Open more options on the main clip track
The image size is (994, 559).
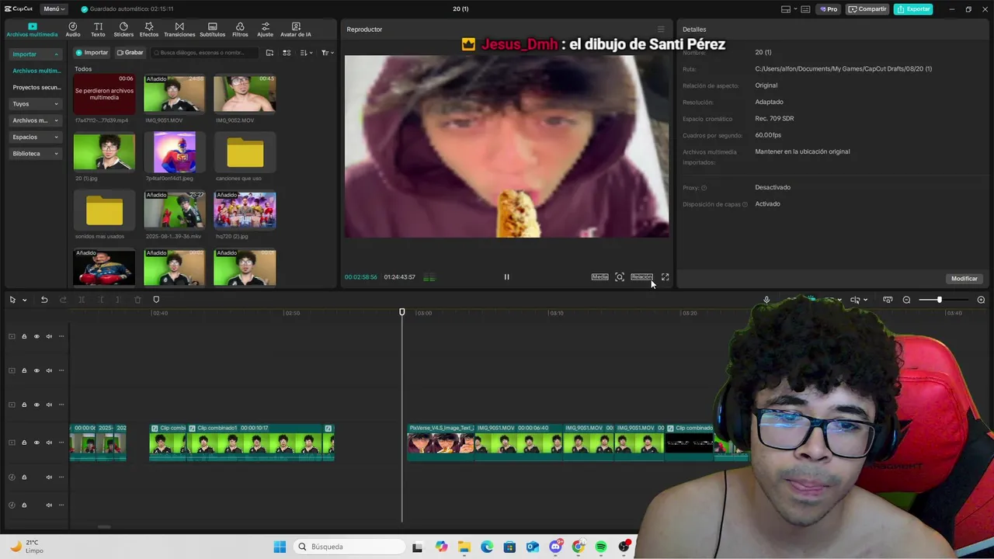pyautogui.click(x=61, y=443)
